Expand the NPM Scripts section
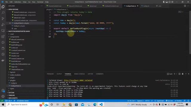The height and width of the screenshot is (107, 191). click(x=25, y=98)
